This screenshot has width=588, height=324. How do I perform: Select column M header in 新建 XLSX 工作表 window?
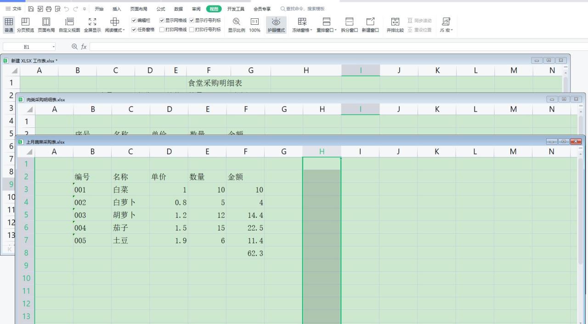pyautogui.click(x=514, y=70)
